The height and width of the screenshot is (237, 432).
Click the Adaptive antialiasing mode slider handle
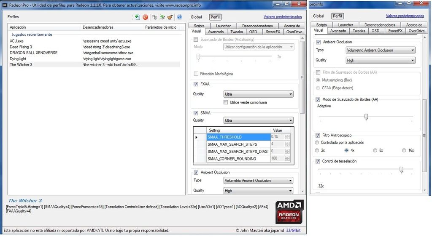366,117
